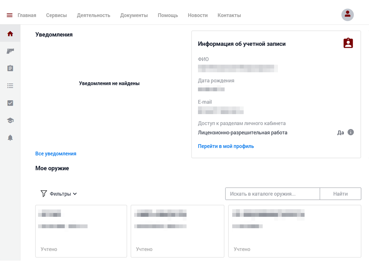This screenshot has width=369, height=268.
Task: Open the weapons pistol icon in sidebar
Action: (10, 51)
